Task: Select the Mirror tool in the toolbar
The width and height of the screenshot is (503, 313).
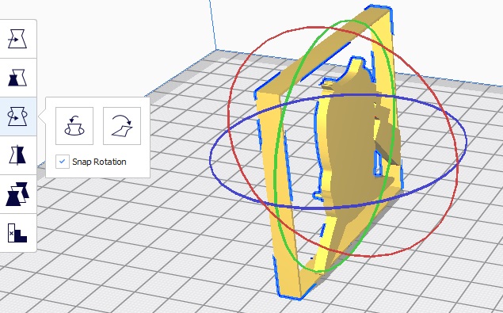Action: click(x=17, y=155)
